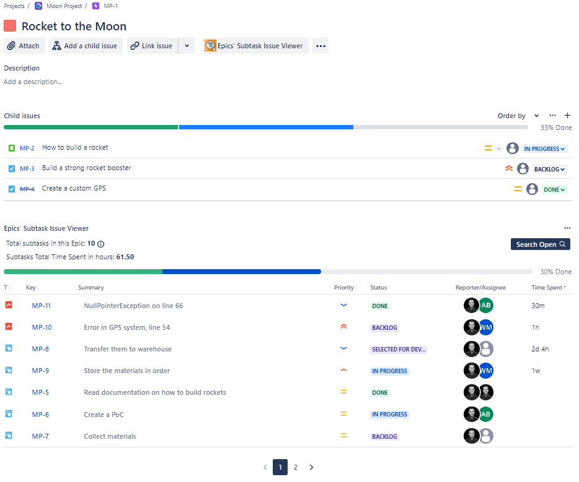Click the medium priority icon on MP-7 row
Image resolution: width=579 pixels, height=482 pixels.
[344, 436]
